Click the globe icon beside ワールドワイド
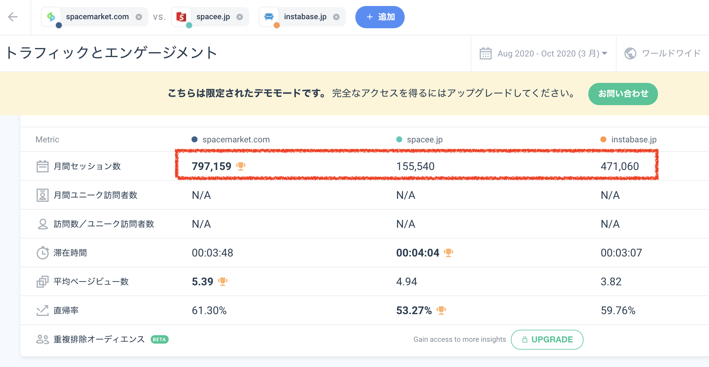Image resolution: width=709 pixels, height=367 pixels. click(630, 53)
